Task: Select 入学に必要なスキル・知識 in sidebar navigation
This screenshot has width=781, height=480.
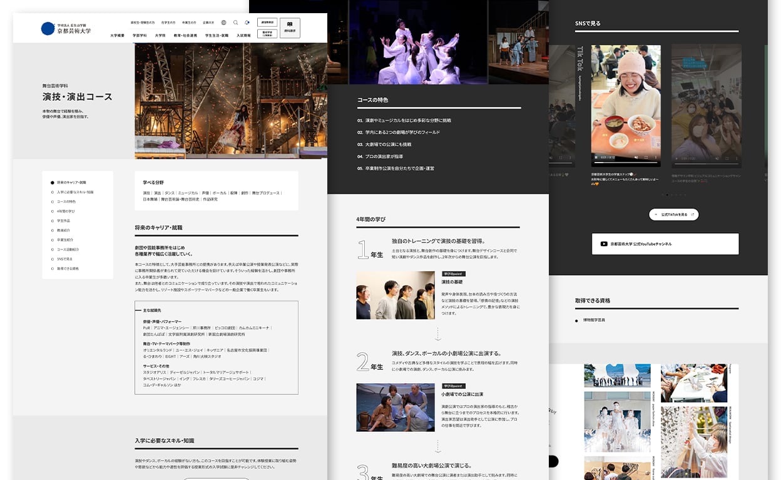Action: tap(74, 192)
